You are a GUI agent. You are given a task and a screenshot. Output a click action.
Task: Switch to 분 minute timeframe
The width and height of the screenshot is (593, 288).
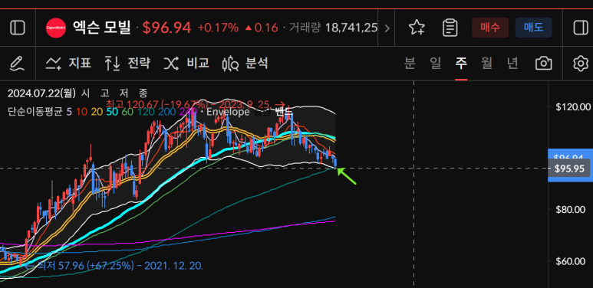pyautogui.click(x=410, y=63)
